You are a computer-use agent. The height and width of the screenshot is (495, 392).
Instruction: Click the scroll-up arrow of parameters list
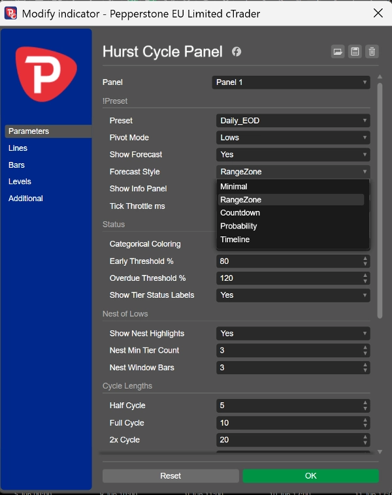pyautogui.click(x=380, y=76)
